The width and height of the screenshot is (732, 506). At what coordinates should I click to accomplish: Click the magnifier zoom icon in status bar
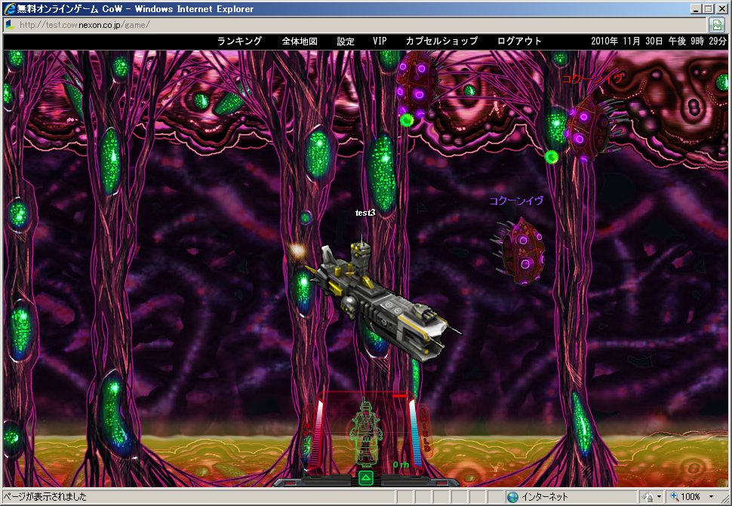[x=673, y=497]
